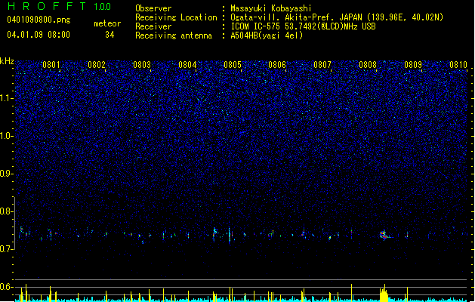The height and width of the screenshot is (302, 475).
Task: Click the 'Receiver' field label
Action: pyautogui.click(x=153, y=26)
